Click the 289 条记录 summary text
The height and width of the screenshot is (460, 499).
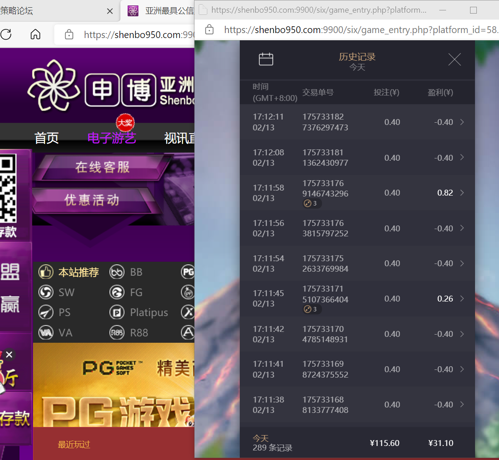click(x=272, y=448)
